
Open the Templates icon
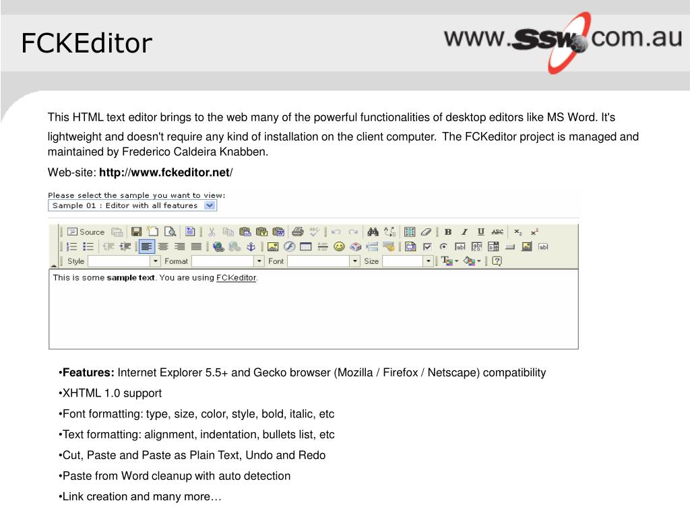coord(189,232)
